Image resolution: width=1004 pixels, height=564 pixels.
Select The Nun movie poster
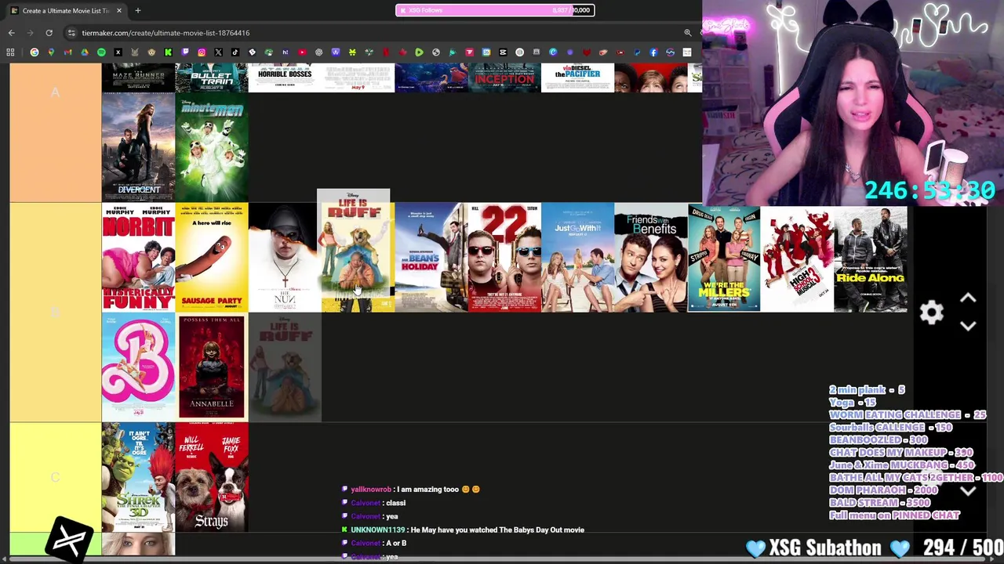283,257
